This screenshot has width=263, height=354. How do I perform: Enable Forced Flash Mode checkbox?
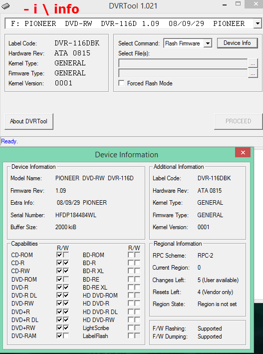pyautogui.click(x=121, y=83)
